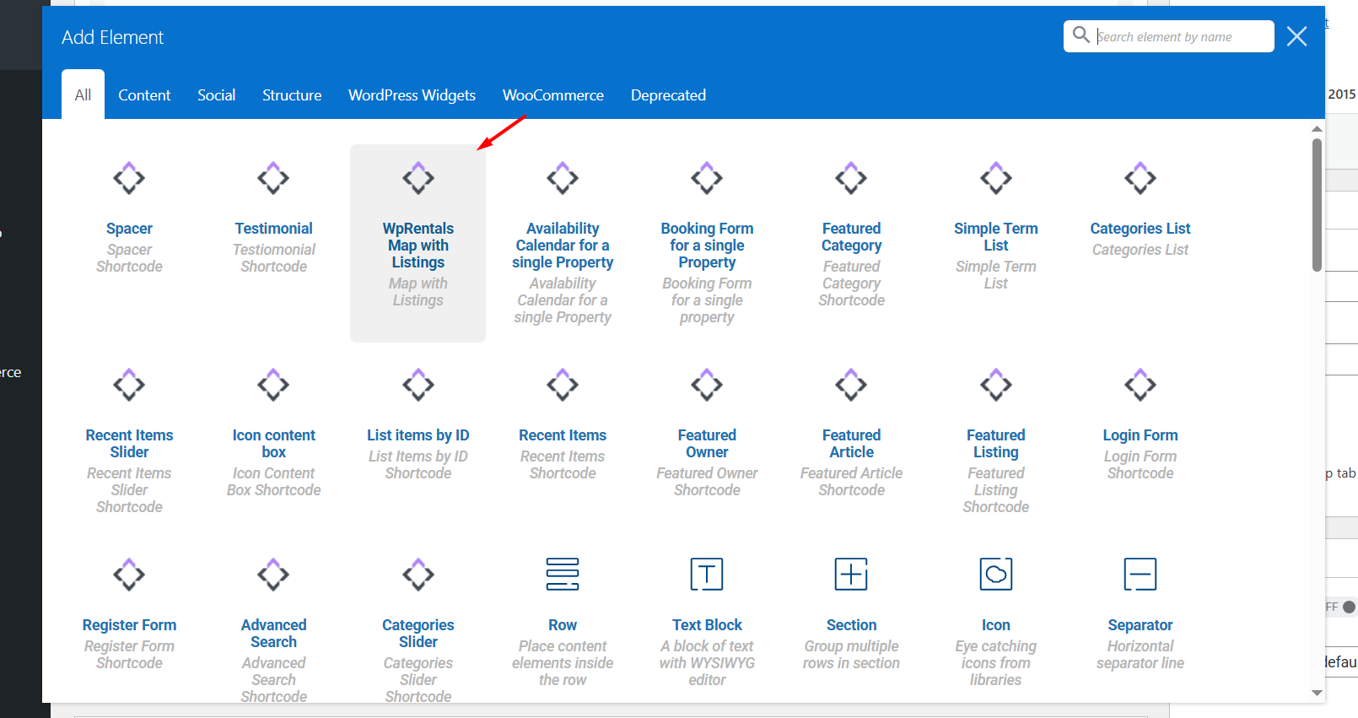Close the Add Element dialog

pos(1296,36)
